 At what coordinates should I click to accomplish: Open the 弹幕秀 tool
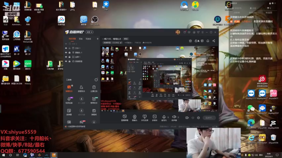[94, 112]
